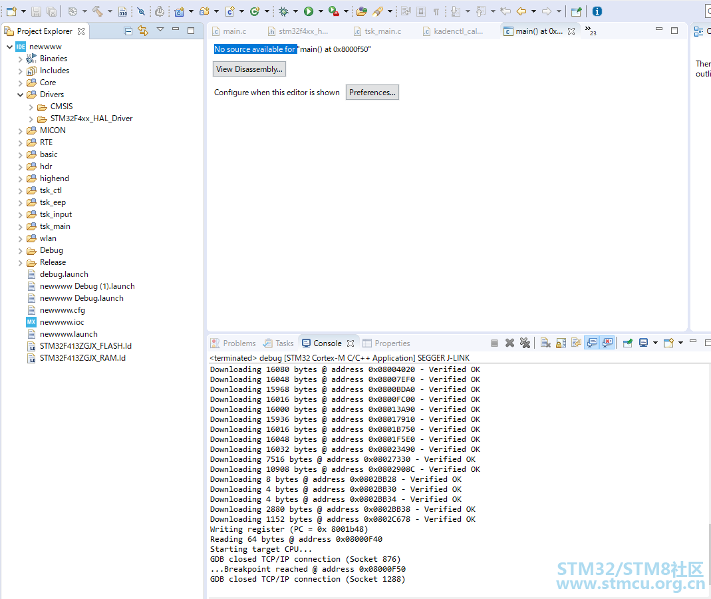Clear the console output
The height and width of the screenshot is (599, 711).
click(x=545, y=343)
